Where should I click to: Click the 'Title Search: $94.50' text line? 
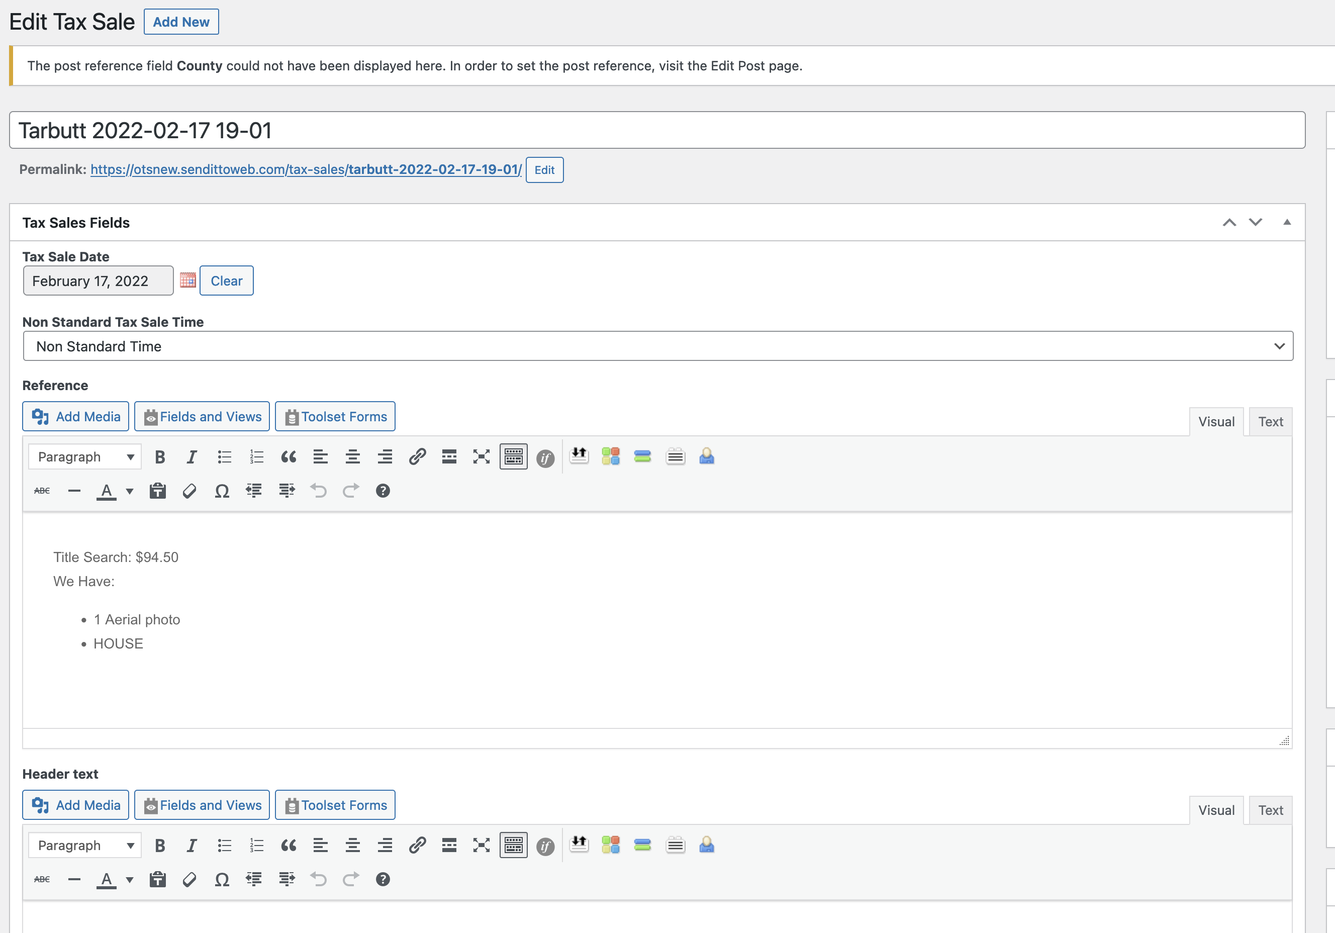coord(116,557)
